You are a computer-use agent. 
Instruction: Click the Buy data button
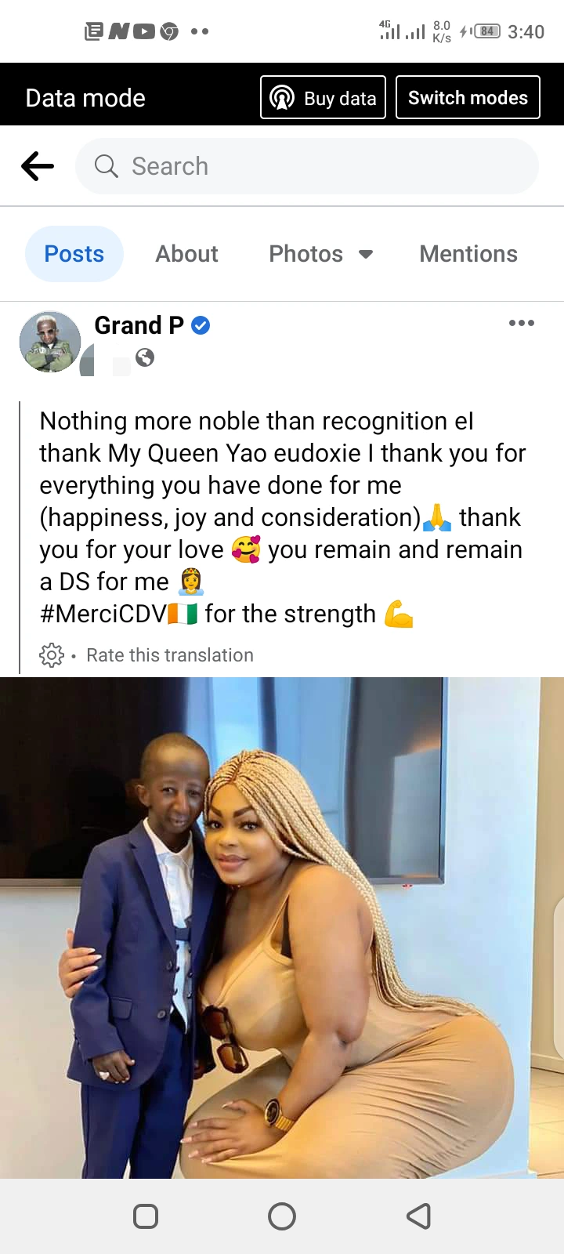pos(323,97)
